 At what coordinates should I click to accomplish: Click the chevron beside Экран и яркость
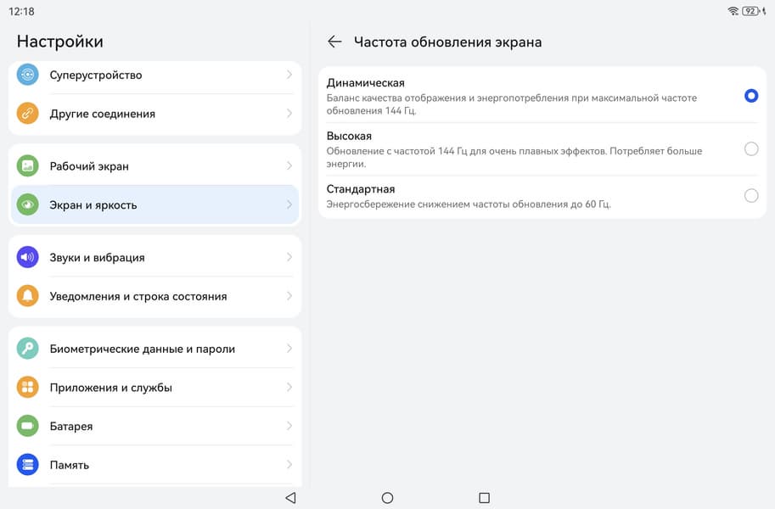(x=289, y=204)
